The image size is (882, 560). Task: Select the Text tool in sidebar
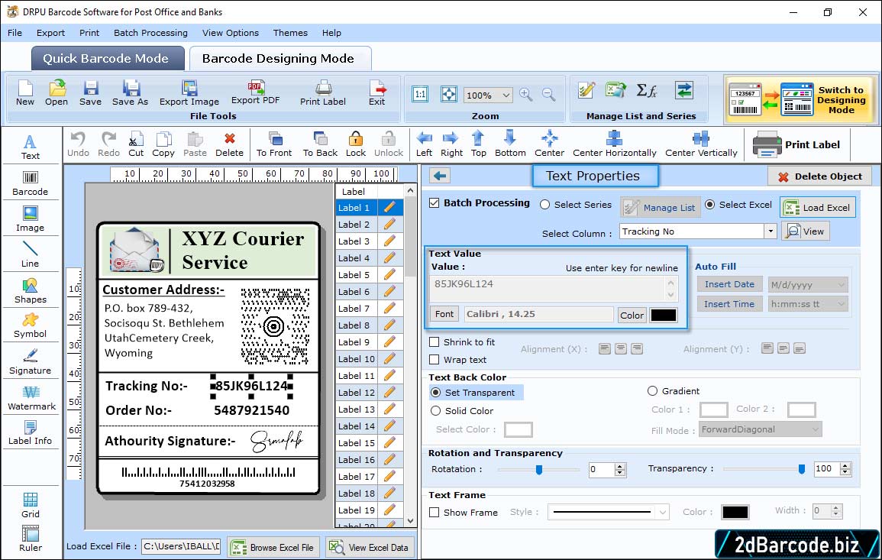[31, 147]
